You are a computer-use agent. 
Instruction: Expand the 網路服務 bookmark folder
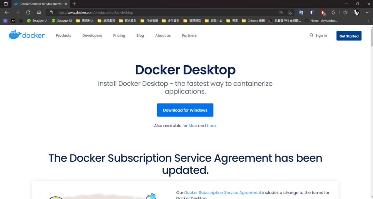[x=106, y=21]
